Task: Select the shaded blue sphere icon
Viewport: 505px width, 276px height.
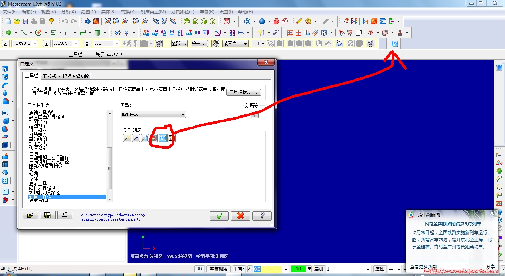Action: [x=262, y=21]
